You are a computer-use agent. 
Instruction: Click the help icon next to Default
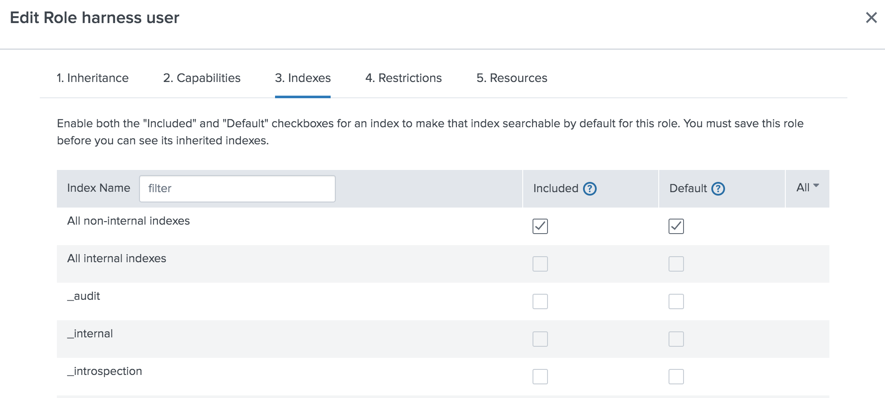coord(718,188)
